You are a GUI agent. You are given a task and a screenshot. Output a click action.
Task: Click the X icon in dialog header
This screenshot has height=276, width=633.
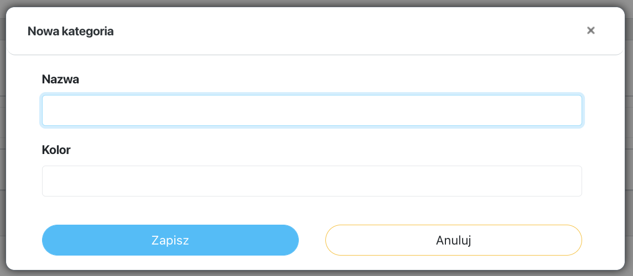pyautogui.click(x=590, y=30)
